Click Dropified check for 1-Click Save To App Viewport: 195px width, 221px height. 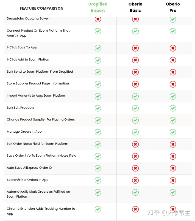coord(98,48)
